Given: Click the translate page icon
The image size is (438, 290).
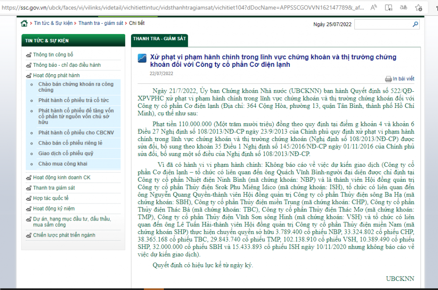Looking at the screenshot, I should (x=403, y=7).
